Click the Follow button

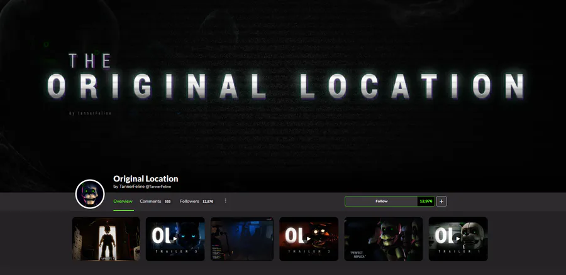pyautogui.click(x=382, y=201)
